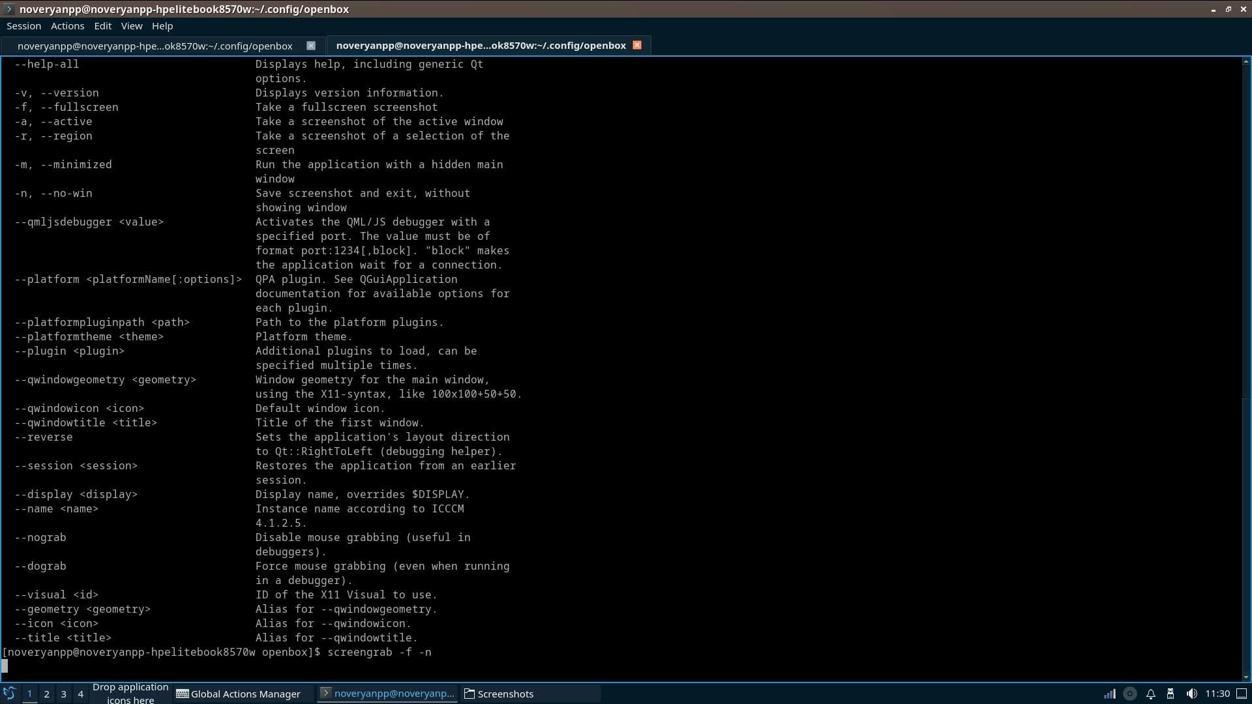Click the circular tray icon beside network
The height and width of the screenshot is (704, 1252).
[1130, 694]
